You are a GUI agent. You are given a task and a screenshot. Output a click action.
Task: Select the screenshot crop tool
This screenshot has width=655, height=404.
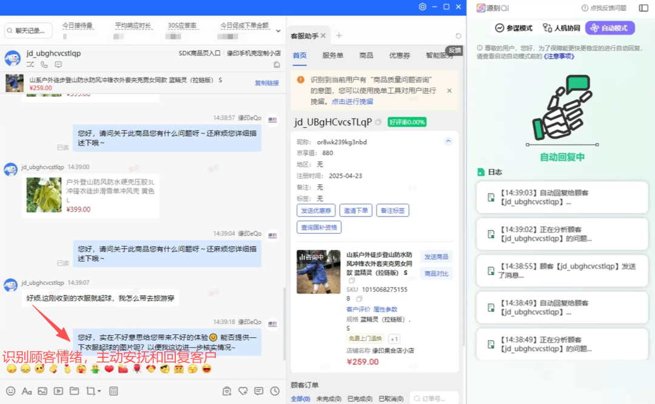coord(90,391)
